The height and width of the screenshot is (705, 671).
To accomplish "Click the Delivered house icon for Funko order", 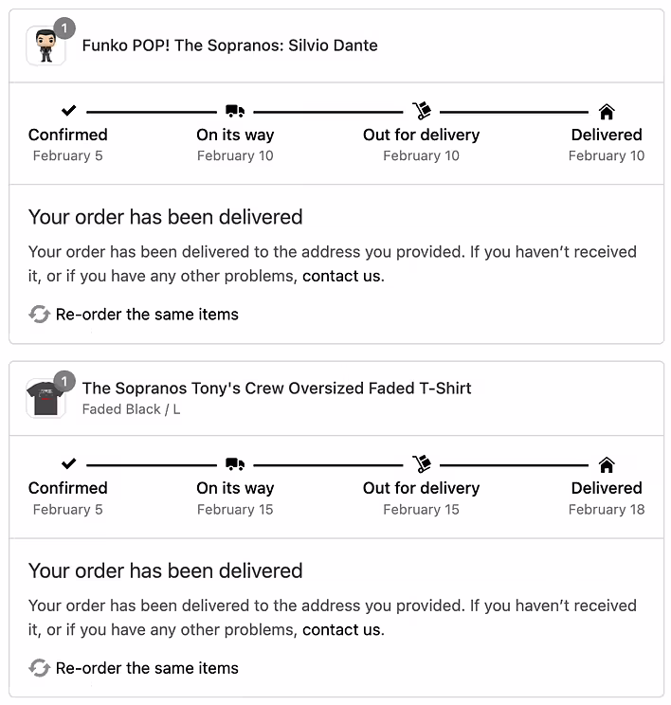I will click(607, 111).
